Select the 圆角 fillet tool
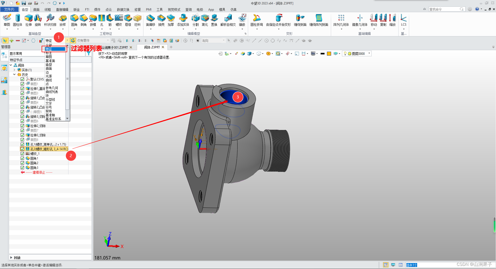The width and height of the screenshot is (496, 269). point(74,20)
